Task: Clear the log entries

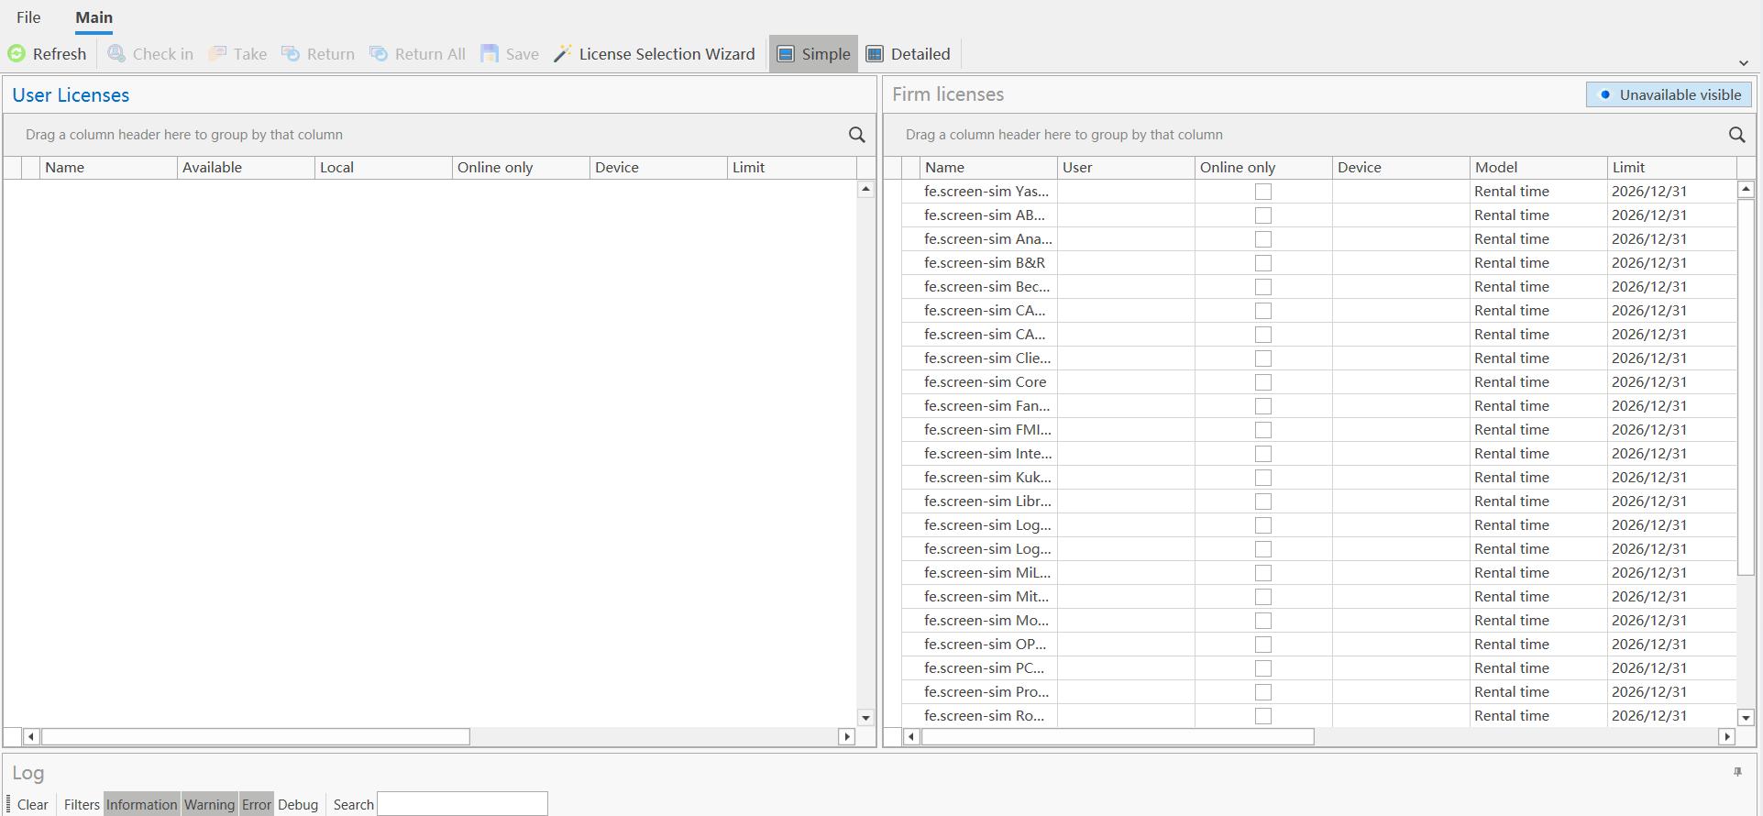Action: pyautogui.click(x=33, y=804)
